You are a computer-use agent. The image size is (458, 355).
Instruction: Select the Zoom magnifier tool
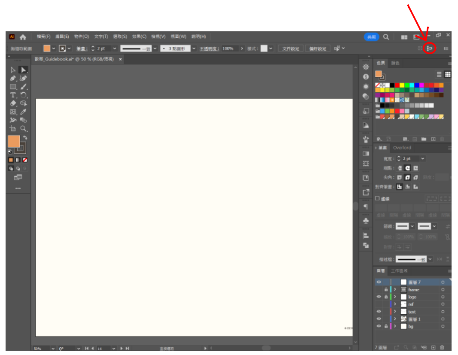[23, 129]
